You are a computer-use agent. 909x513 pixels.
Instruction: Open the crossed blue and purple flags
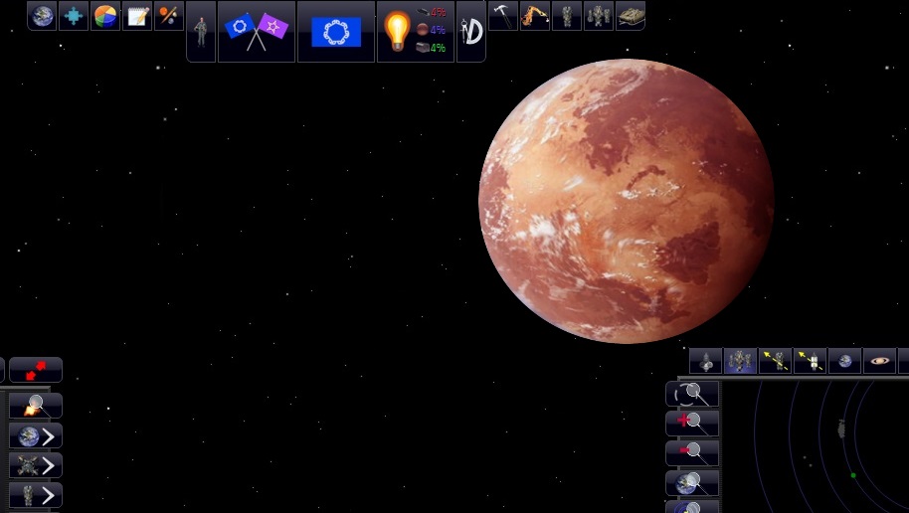pyautogui.click(x=257, y=31)
